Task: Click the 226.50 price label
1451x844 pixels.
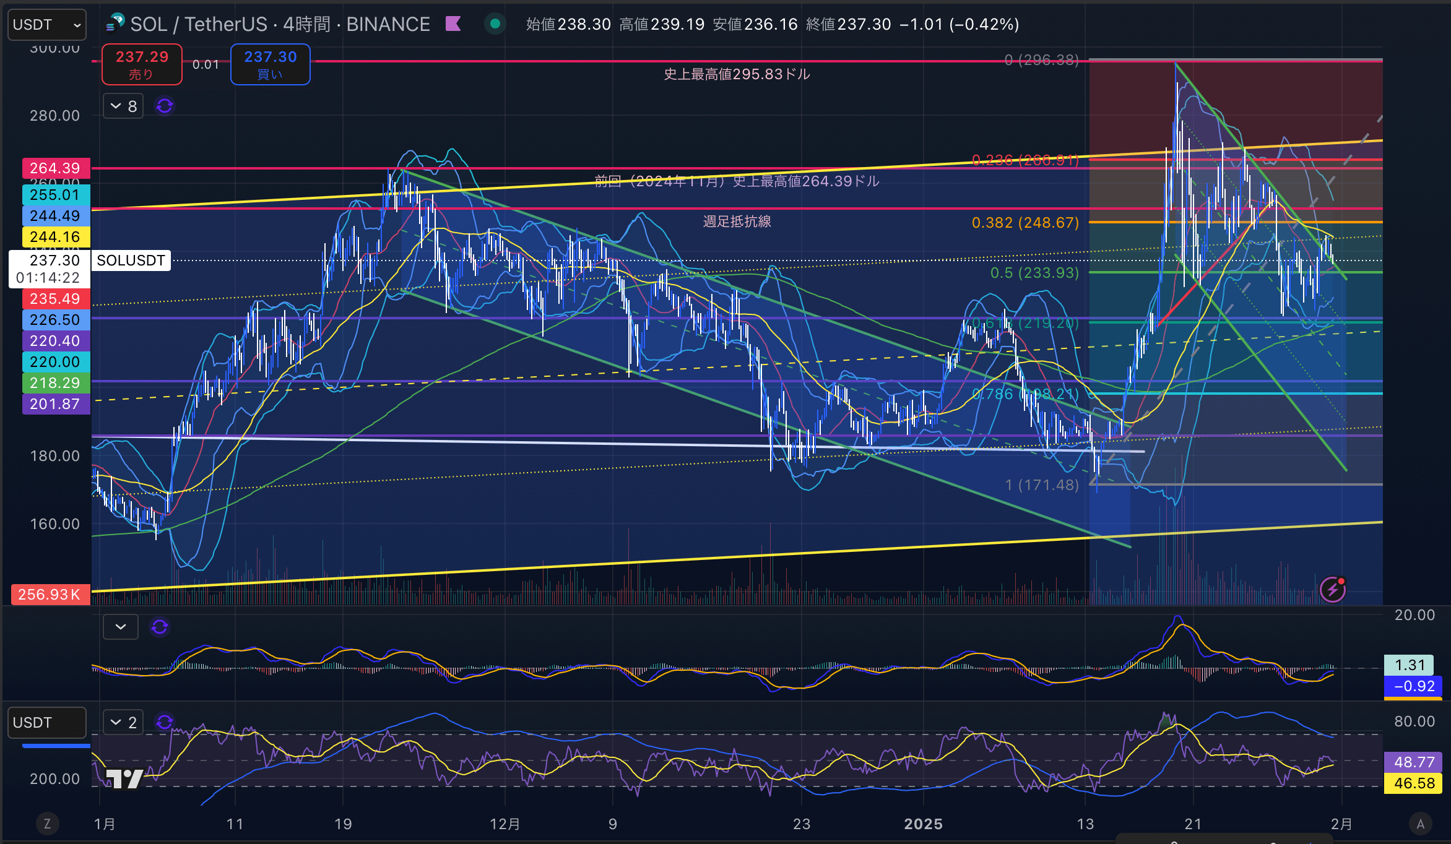Action: (x=56, y=320)
